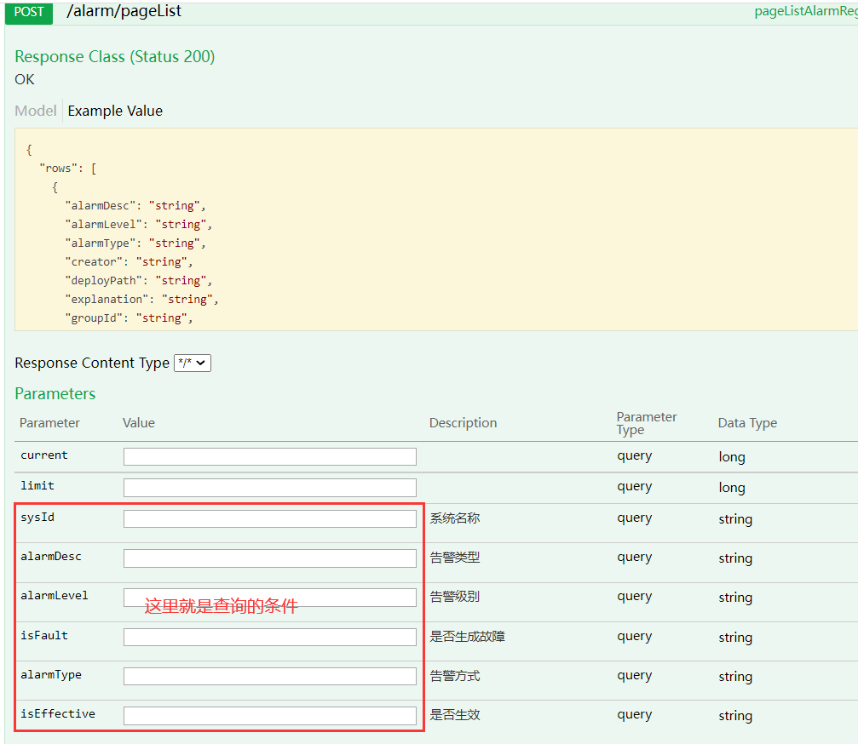The image size is (858, 744).
Task: Click the 'alarmDesc' parameter name
Action: pos(51,557)
